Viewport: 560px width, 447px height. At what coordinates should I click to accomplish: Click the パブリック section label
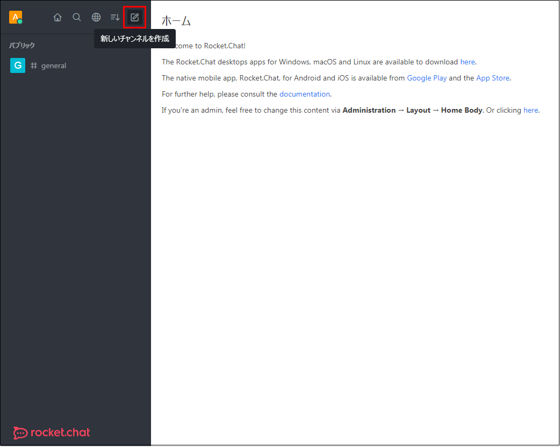tap(22, 45)
